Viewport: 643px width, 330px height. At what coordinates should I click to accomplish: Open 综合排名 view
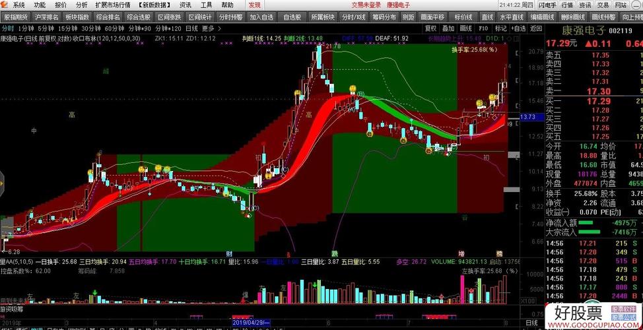[x=108, y=17]
